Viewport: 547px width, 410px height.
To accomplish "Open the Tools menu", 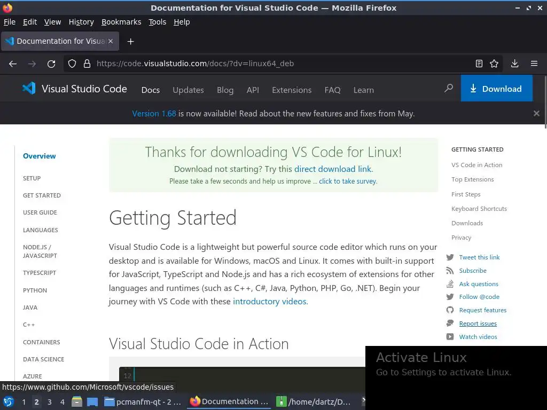I will pyautogui.click(x=158, y=22).
